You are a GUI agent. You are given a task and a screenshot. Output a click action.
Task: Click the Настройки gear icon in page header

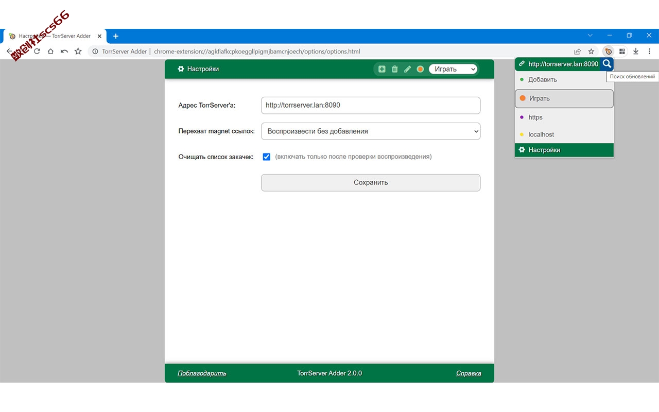point(181,69)
